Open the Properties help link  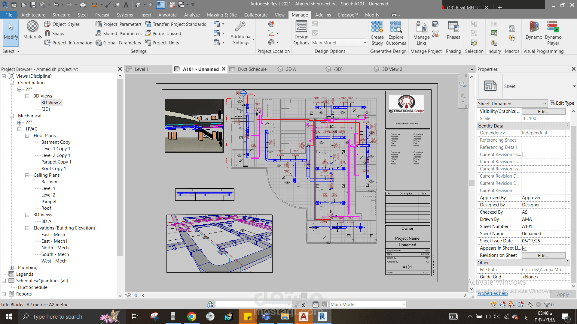[x=493, y=293]
